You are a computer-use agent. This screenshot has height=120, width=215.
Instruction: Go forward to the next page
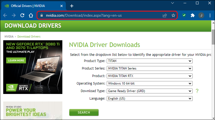tap(14, 15)
